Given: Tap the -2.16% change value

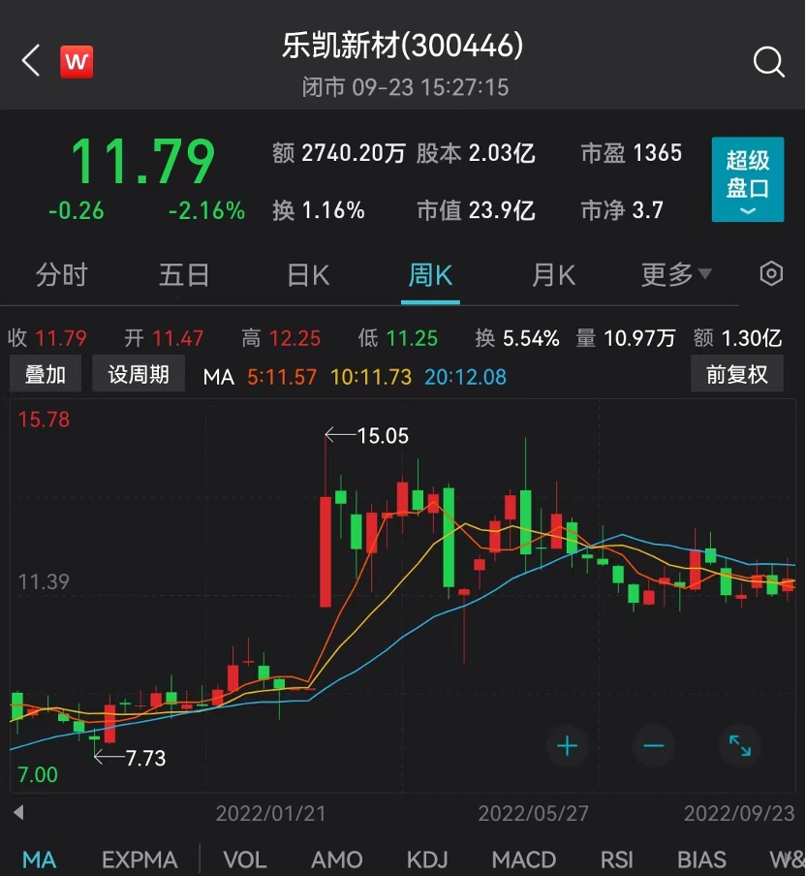Looking at the screenshot, I should [x=206, y=211].
